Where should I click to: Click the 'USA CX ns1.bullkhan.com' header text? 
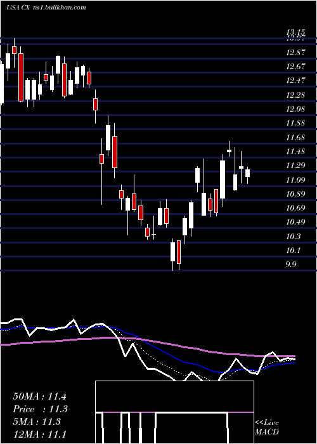tap(46, 8)
